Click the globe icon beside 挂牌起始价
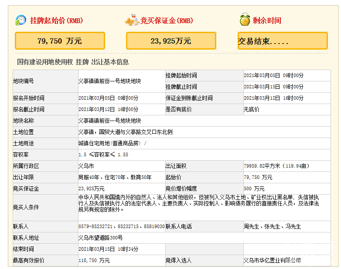Image resolution: width=341 pixels, height=269 pixels. [x=20, y=20]
